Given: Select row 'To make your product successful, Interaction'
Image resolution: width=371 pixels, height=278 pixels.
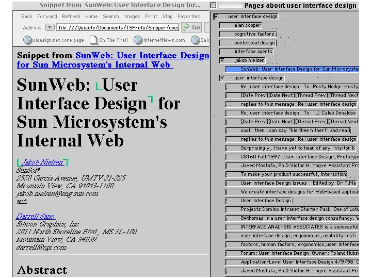Looking at the screenshot, I should [x=286, y=174].
